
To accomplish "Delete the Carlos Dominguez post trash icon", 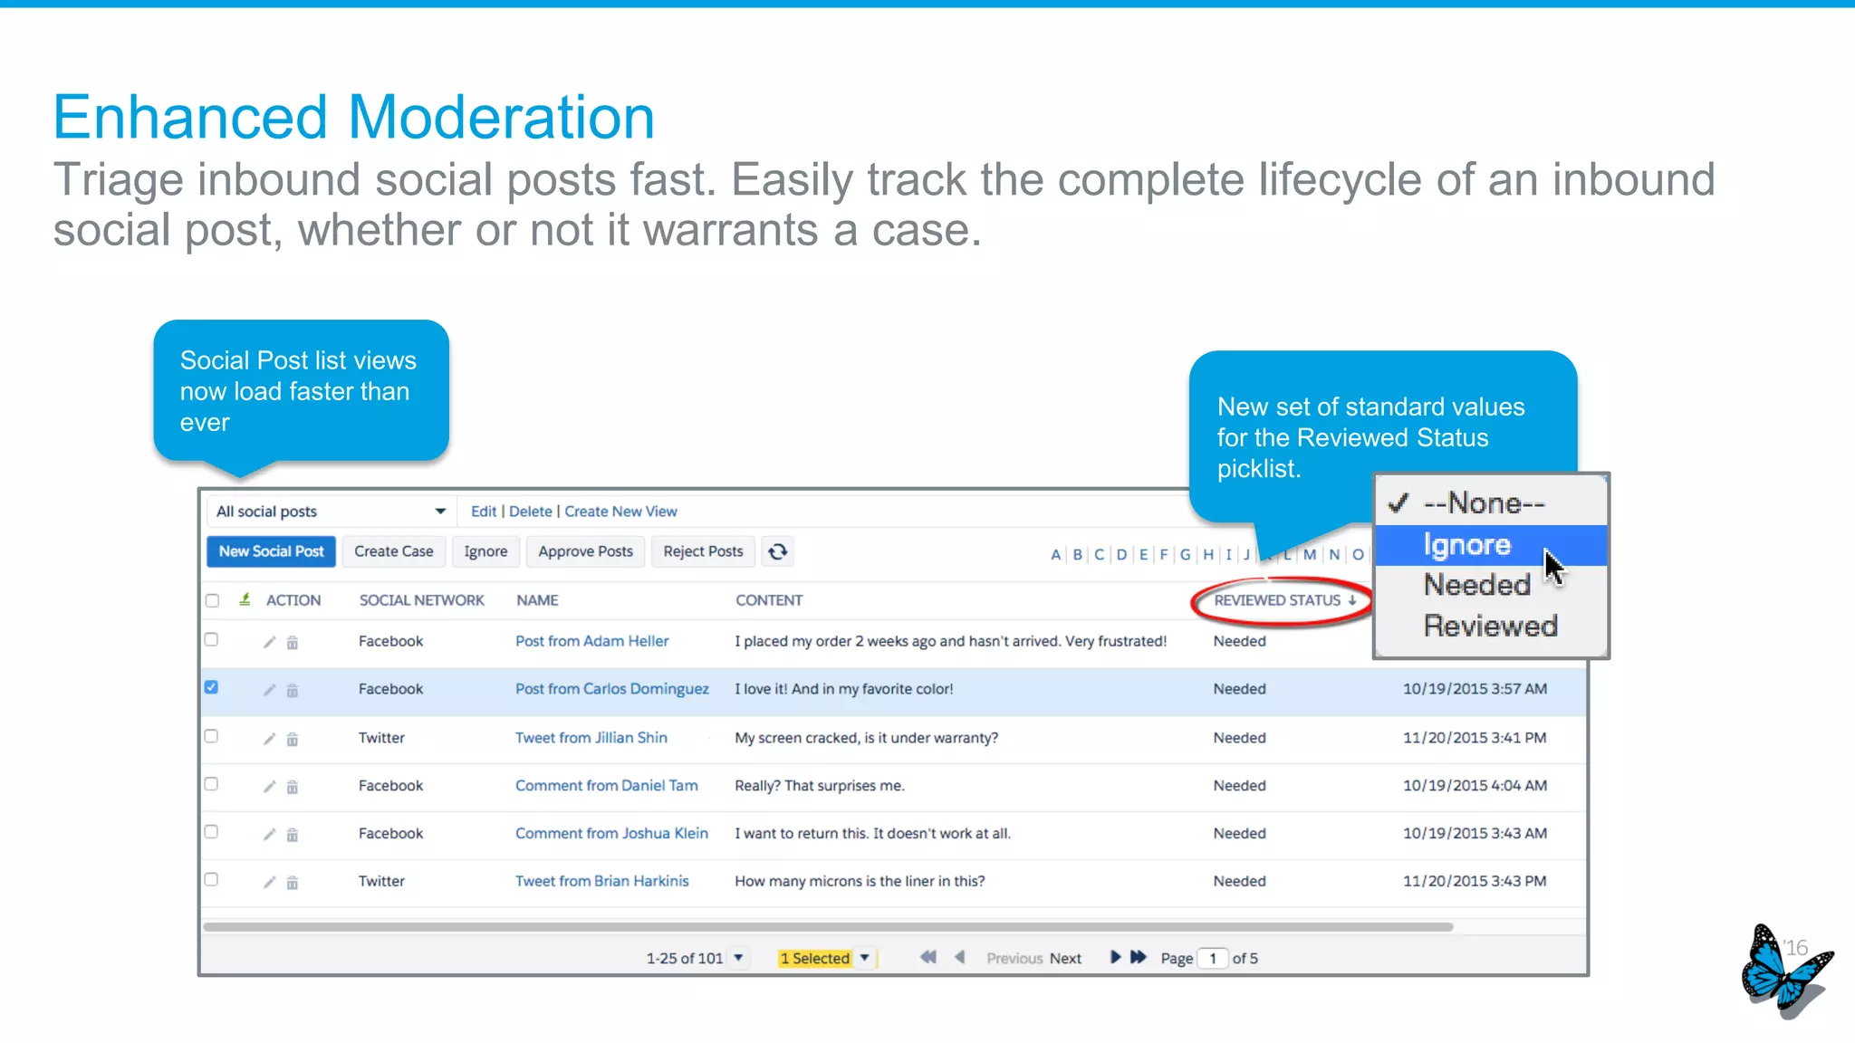I will click(x=293, y=691).
